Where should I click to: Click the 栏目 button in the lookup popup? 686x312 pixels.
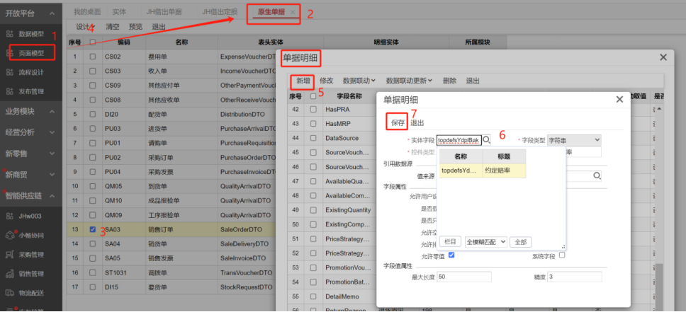(x=450, y=242)
